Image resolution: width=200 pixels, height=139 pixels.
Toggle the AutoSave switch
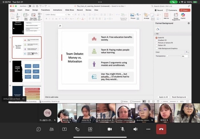(29, 6)
